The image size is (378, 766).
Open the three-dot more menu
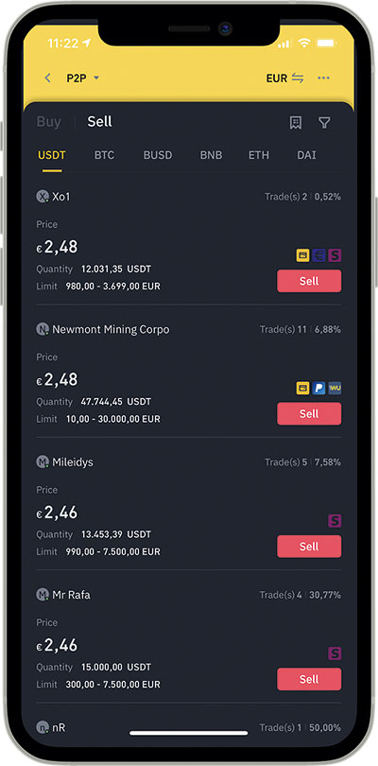[x=323, y=78]
